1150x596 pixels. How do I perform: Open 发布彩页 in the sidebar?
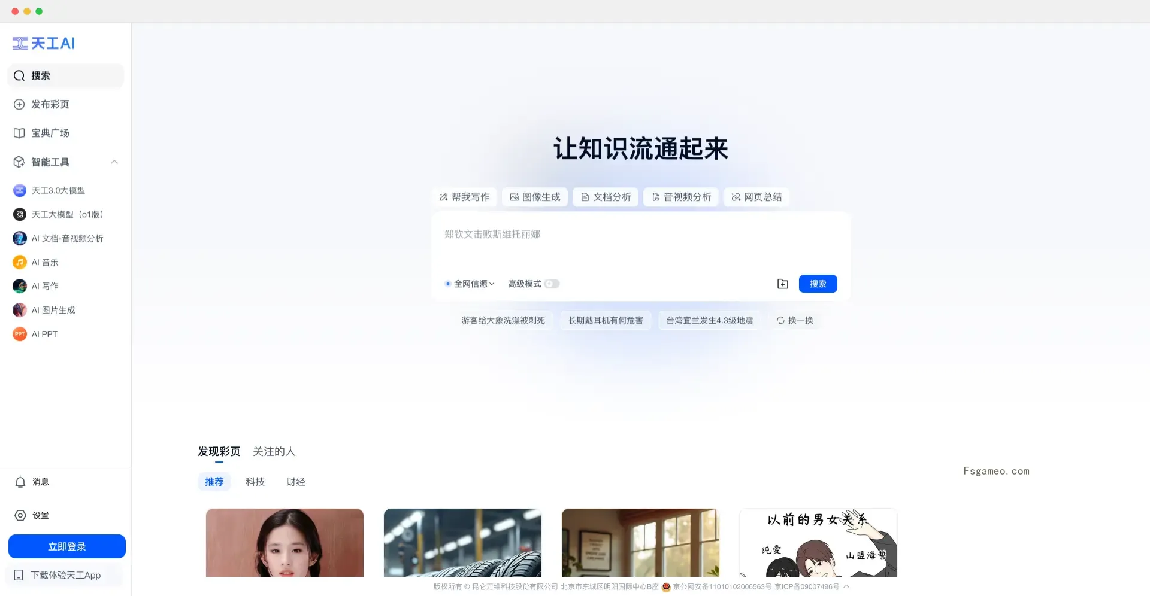66,104
